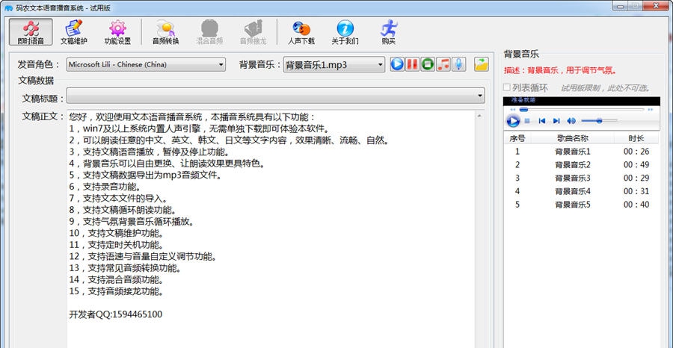
Task: Skip to next track in music player
Action: pos(556,121)
